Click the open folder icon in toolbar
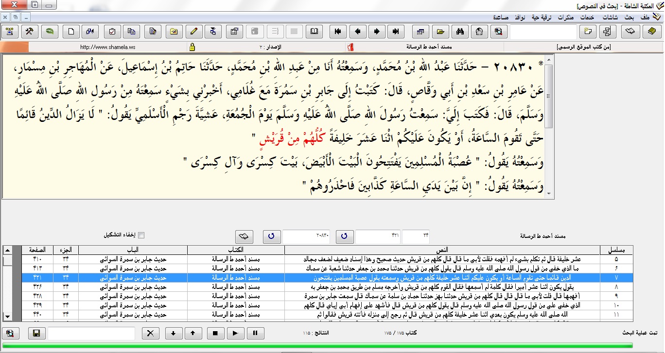The height and width of the screenshot is (353, 665). click(x=439, y=32)
